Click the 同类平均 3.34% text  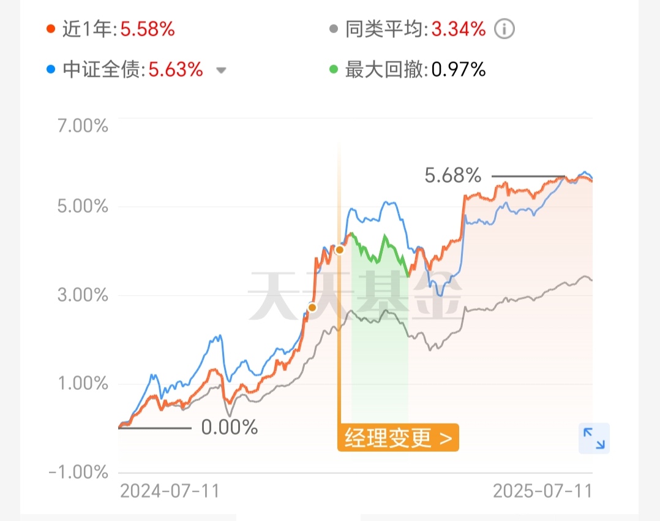(416, 29)
